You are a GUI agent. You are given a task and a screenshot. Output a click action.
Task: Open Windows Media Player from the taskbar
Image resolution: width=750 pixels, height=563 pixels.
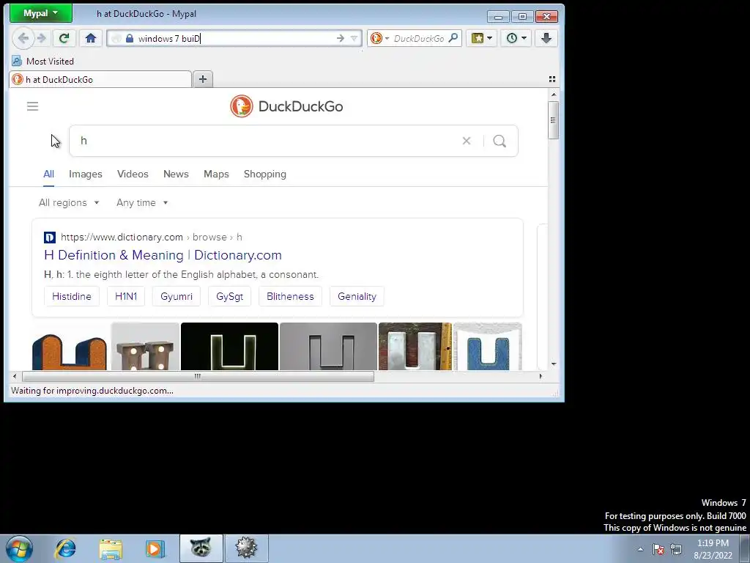click(155, 548)
